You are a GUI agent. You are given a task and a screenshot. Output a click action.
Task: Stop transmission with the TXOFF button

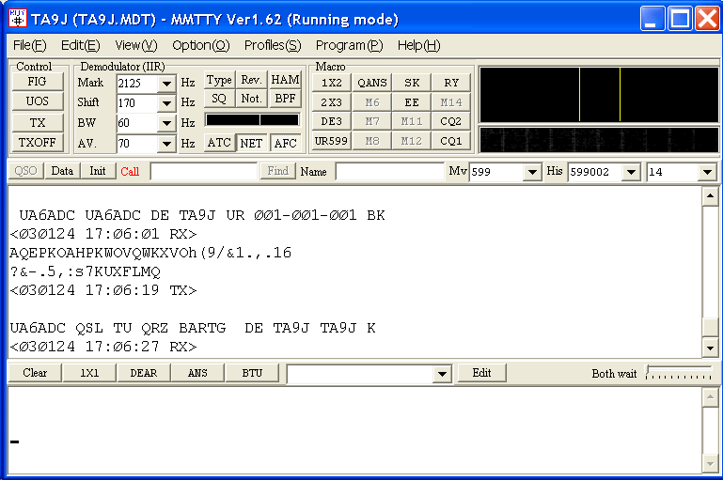[x=37, y=143]
